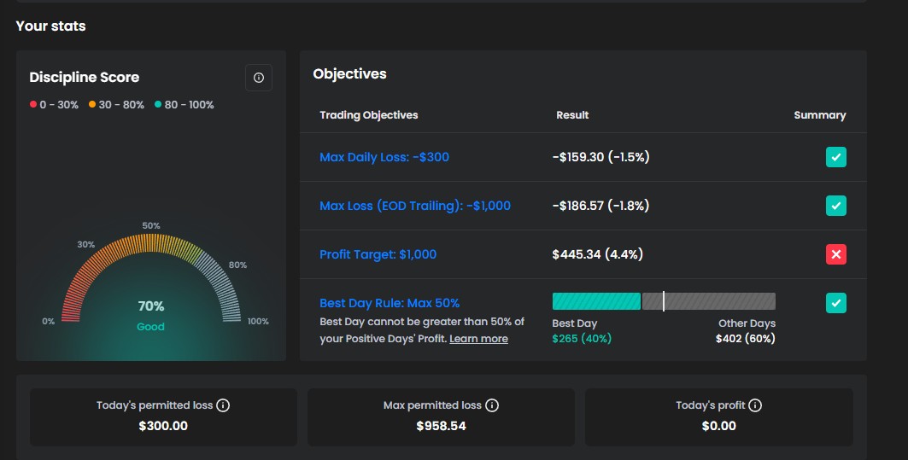The width and height of the screenshot is (908, 460).
Task: Click the Trading Objectives column header
Action: tap(369, 115)
